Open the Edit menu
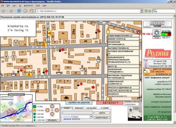The image size is (176, 128). [x=8, y=6]
